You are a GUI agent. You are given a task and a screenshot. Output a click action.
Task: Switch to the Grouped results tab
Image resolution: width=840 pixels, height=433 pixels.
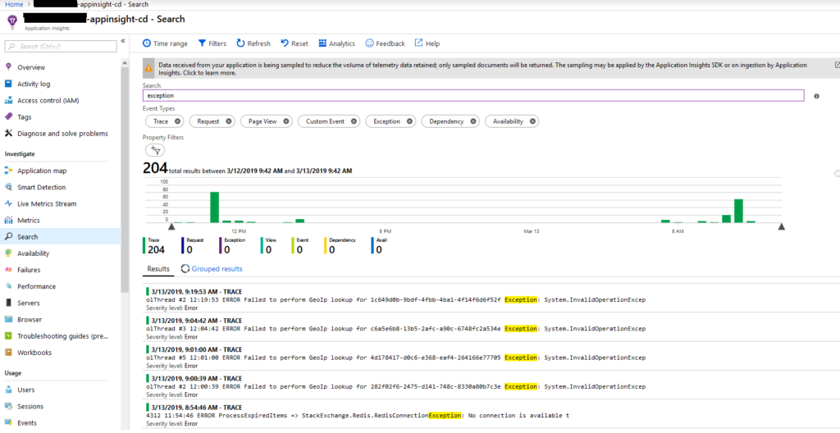pyautogui.click(x=212, y=269)
